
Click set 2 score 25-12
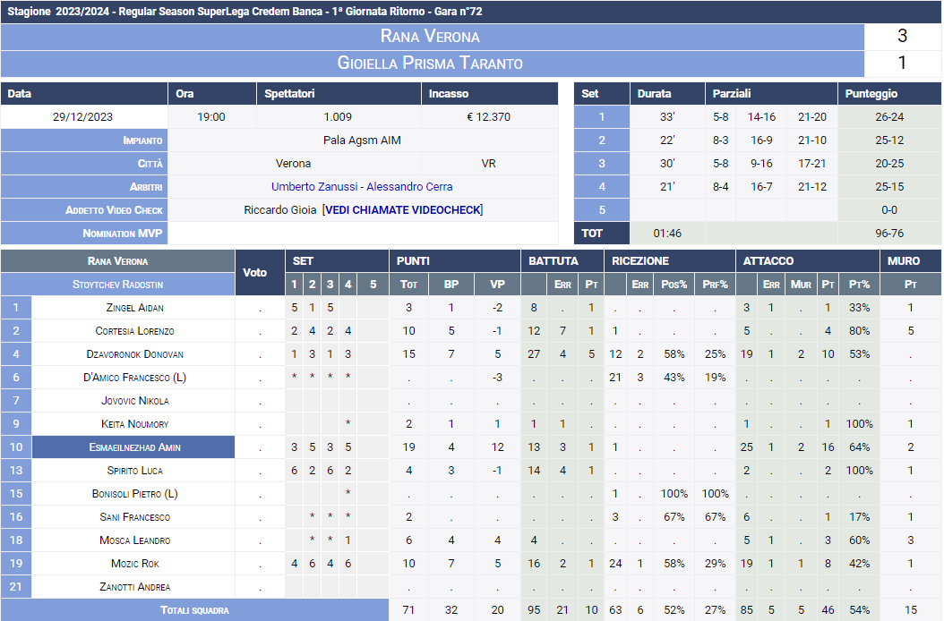click(x=889, y=140)
